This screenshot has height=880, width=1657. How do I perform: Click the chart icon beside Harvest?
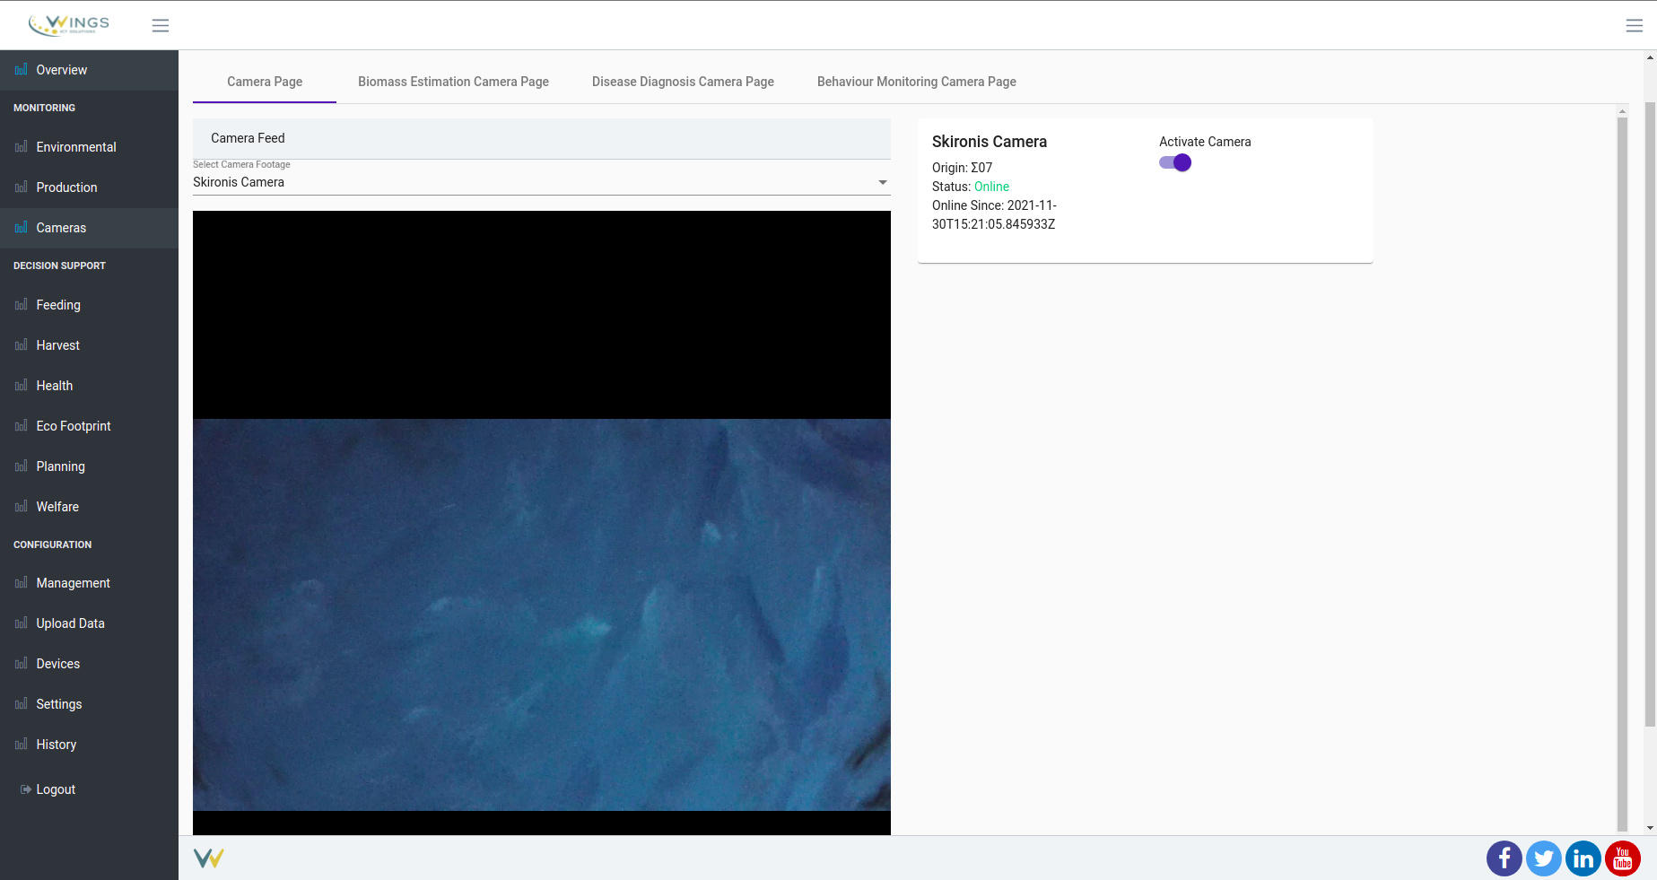click(x=22, y=344)
